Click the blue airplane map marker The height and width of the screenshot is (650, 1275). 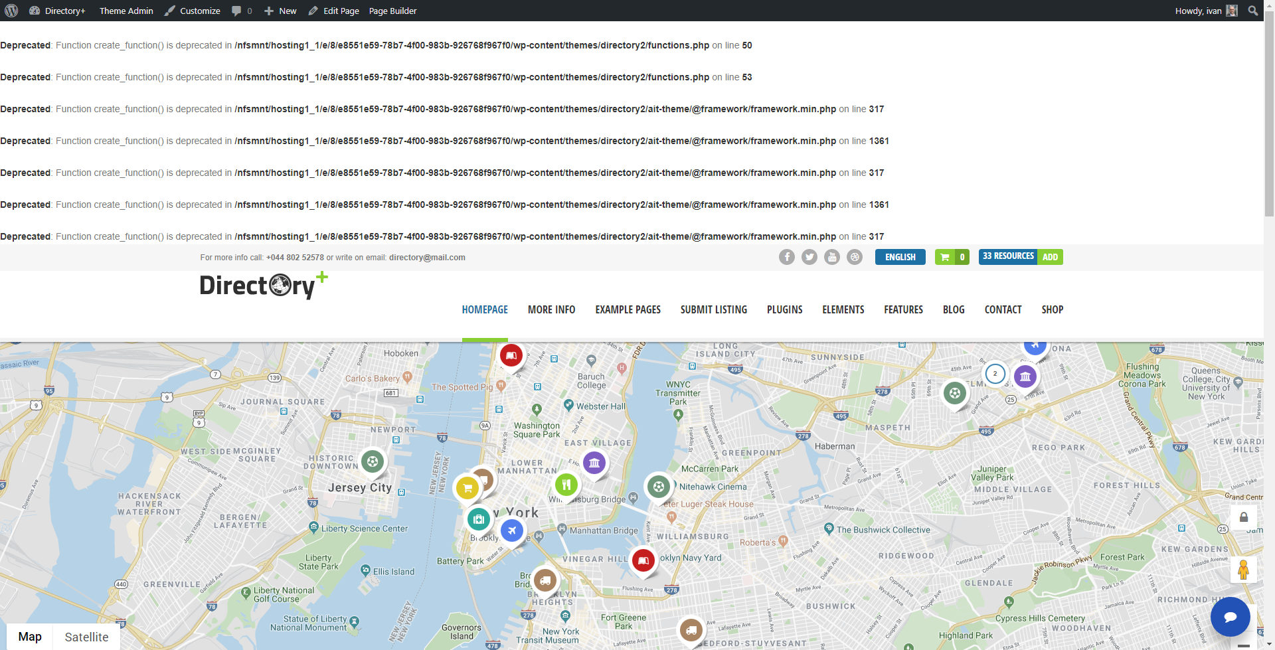512,530
